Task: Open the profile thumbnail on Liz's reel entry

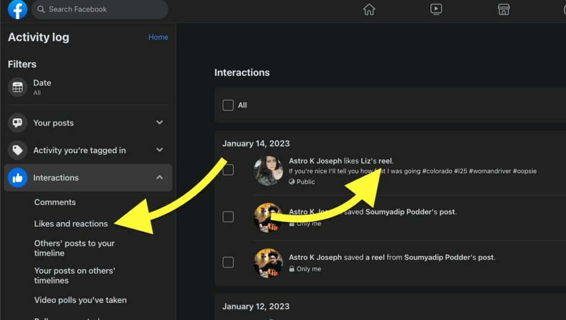Action: [268, 171]
